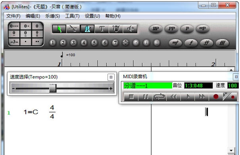240x155 pixels.
Task: Choose whole note duration 0---
Action: point(14,26)
